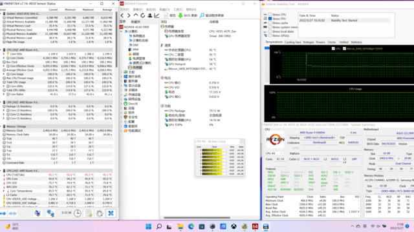Open Xbox app from taskbar
Image resolution: width=414 pixels, height=232 pixels.
coord(234,226)
